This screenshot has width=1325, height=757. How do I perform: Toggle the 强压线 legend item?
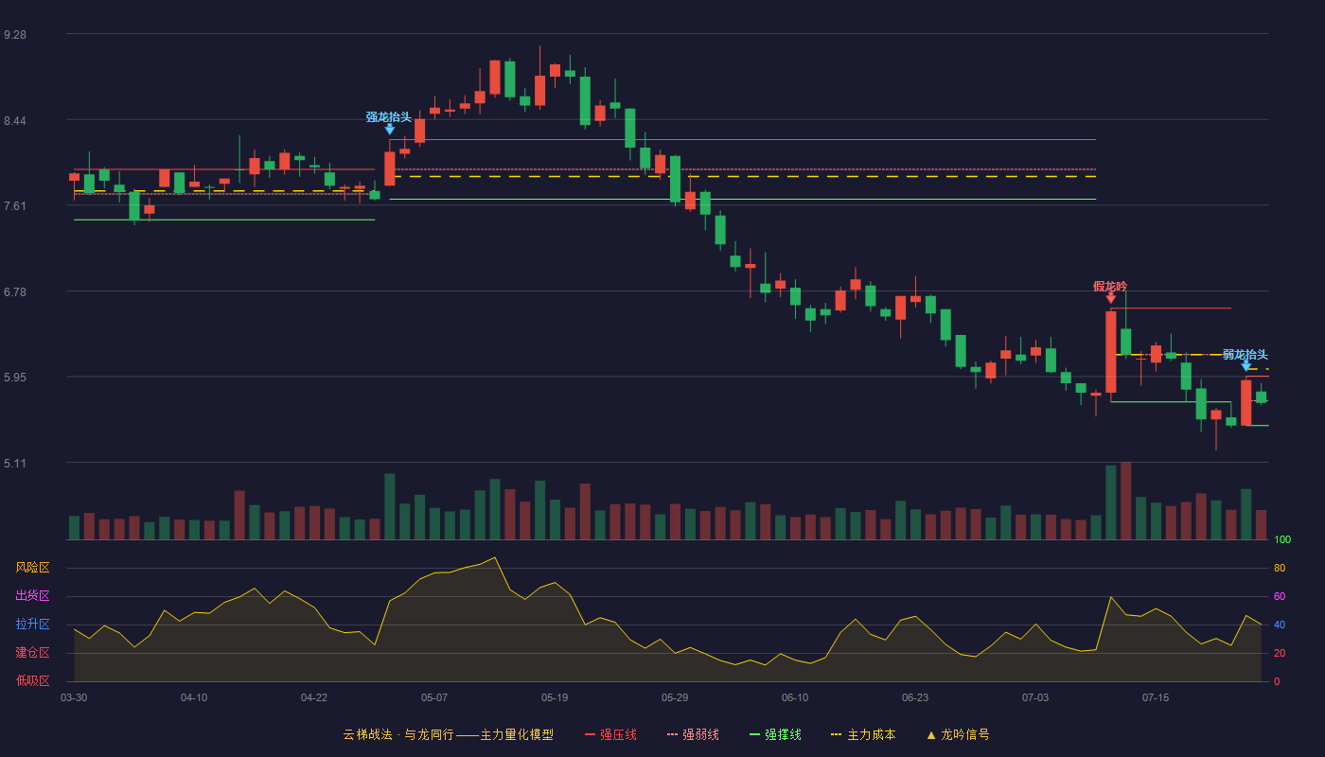[x=610, y=734]
